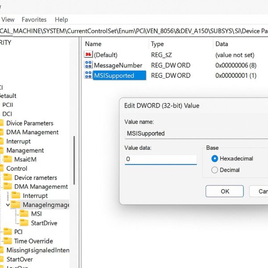
Task: Click the ManageIngmage folder icon
Action: tap(16, 205)
